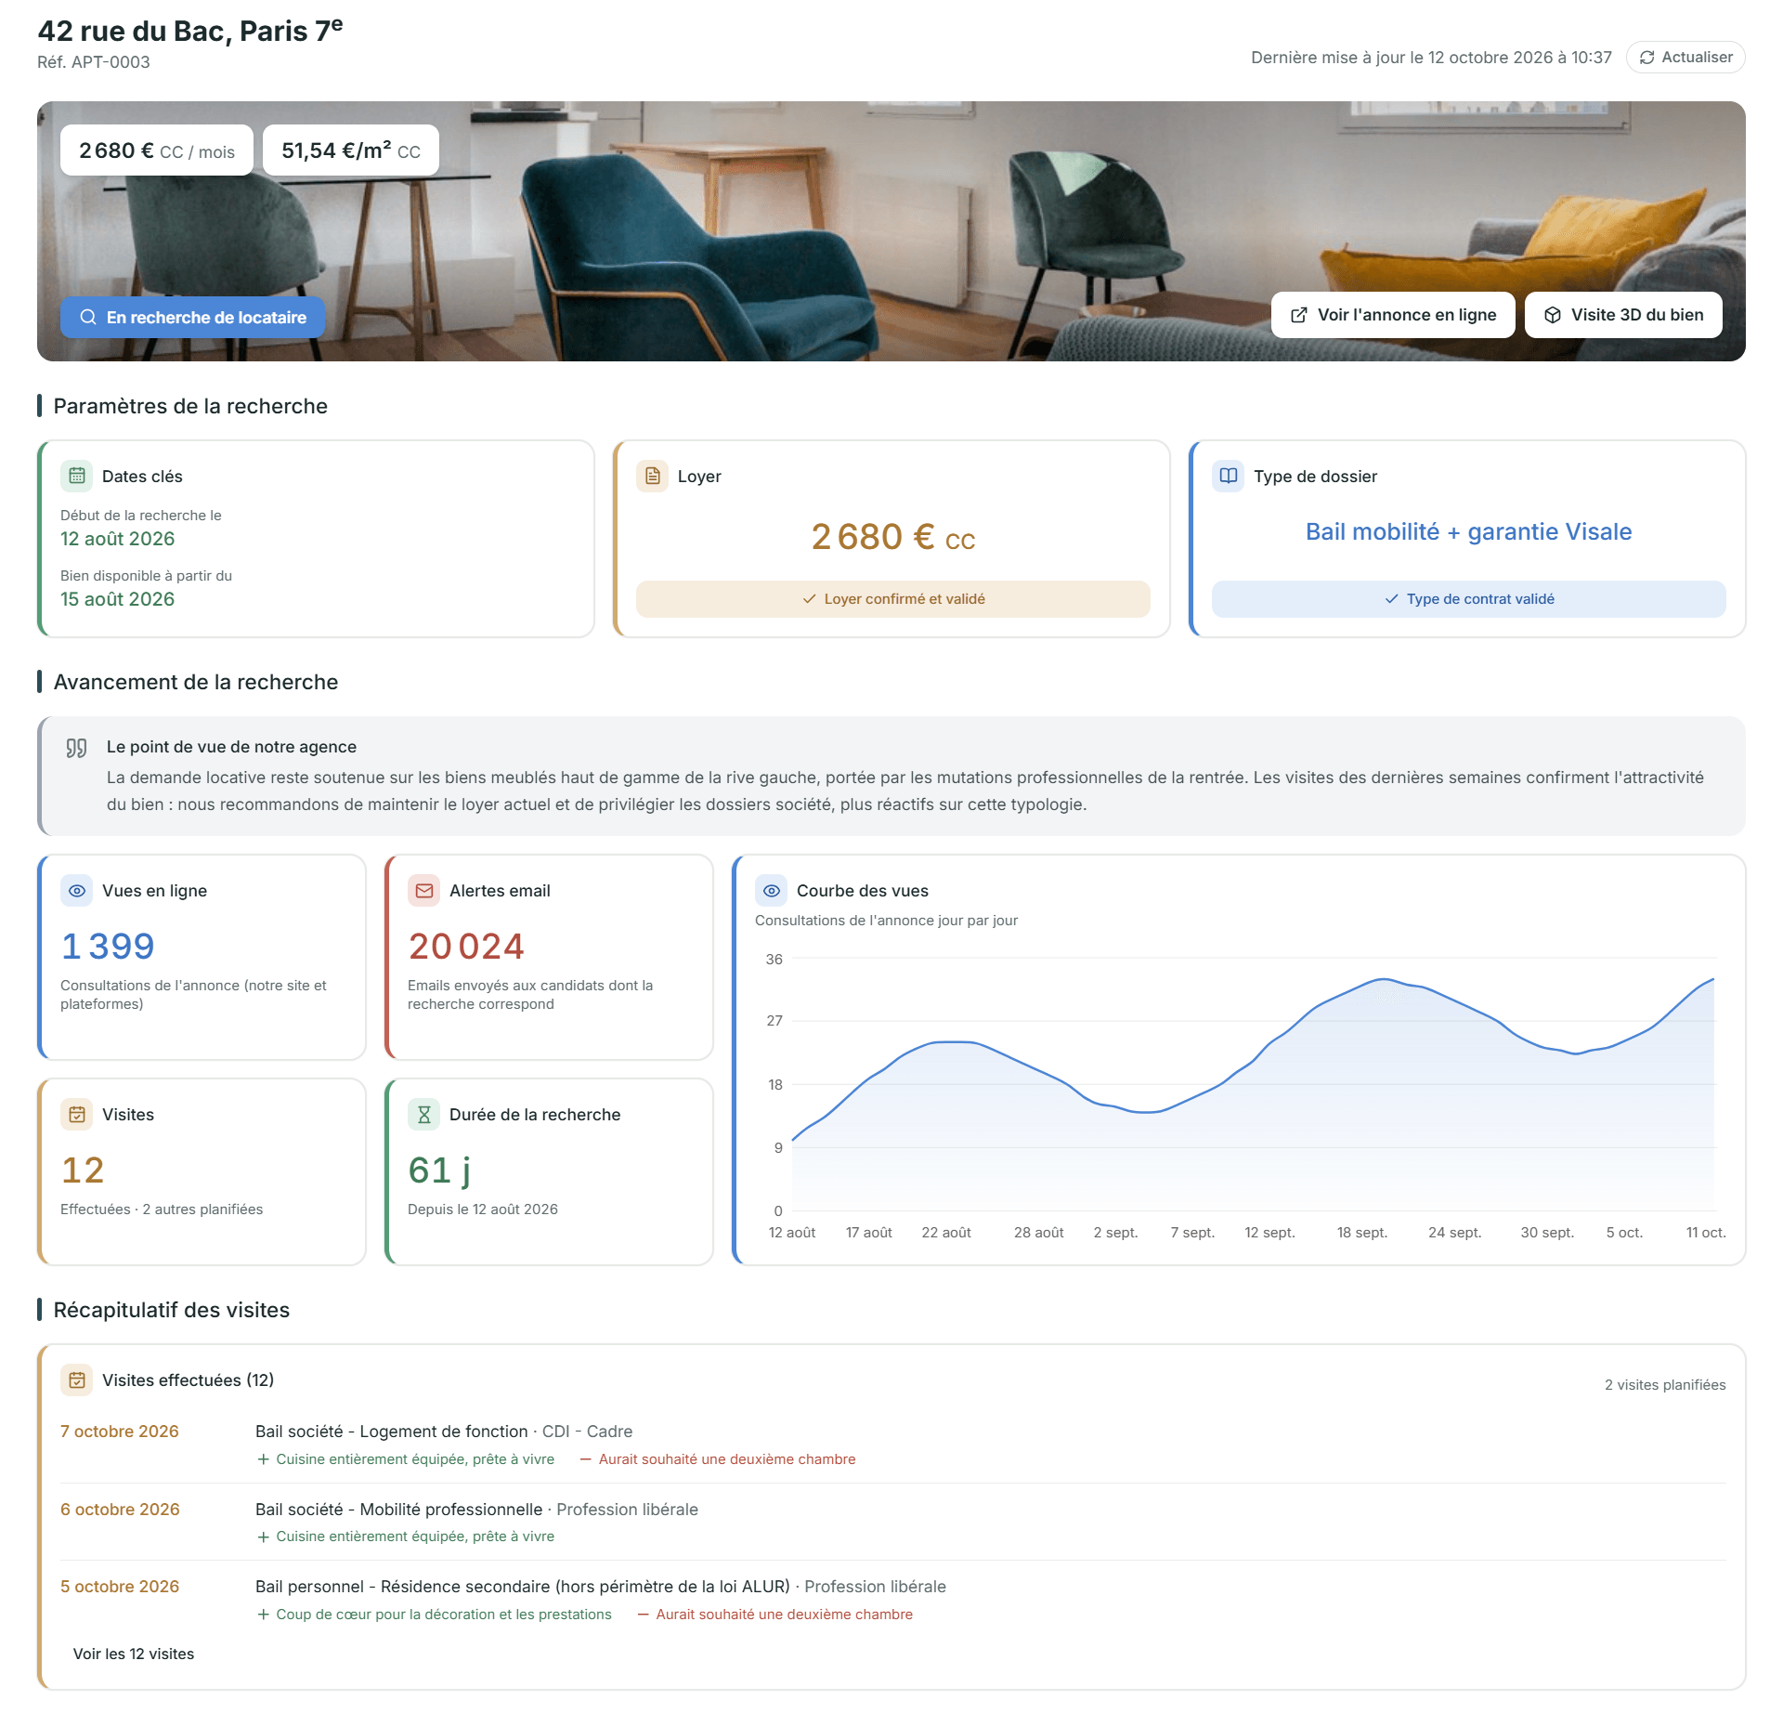Open the 5 octobre 2026 visit entry
Viewport: 1783px width, 1713px height.
892,1599
